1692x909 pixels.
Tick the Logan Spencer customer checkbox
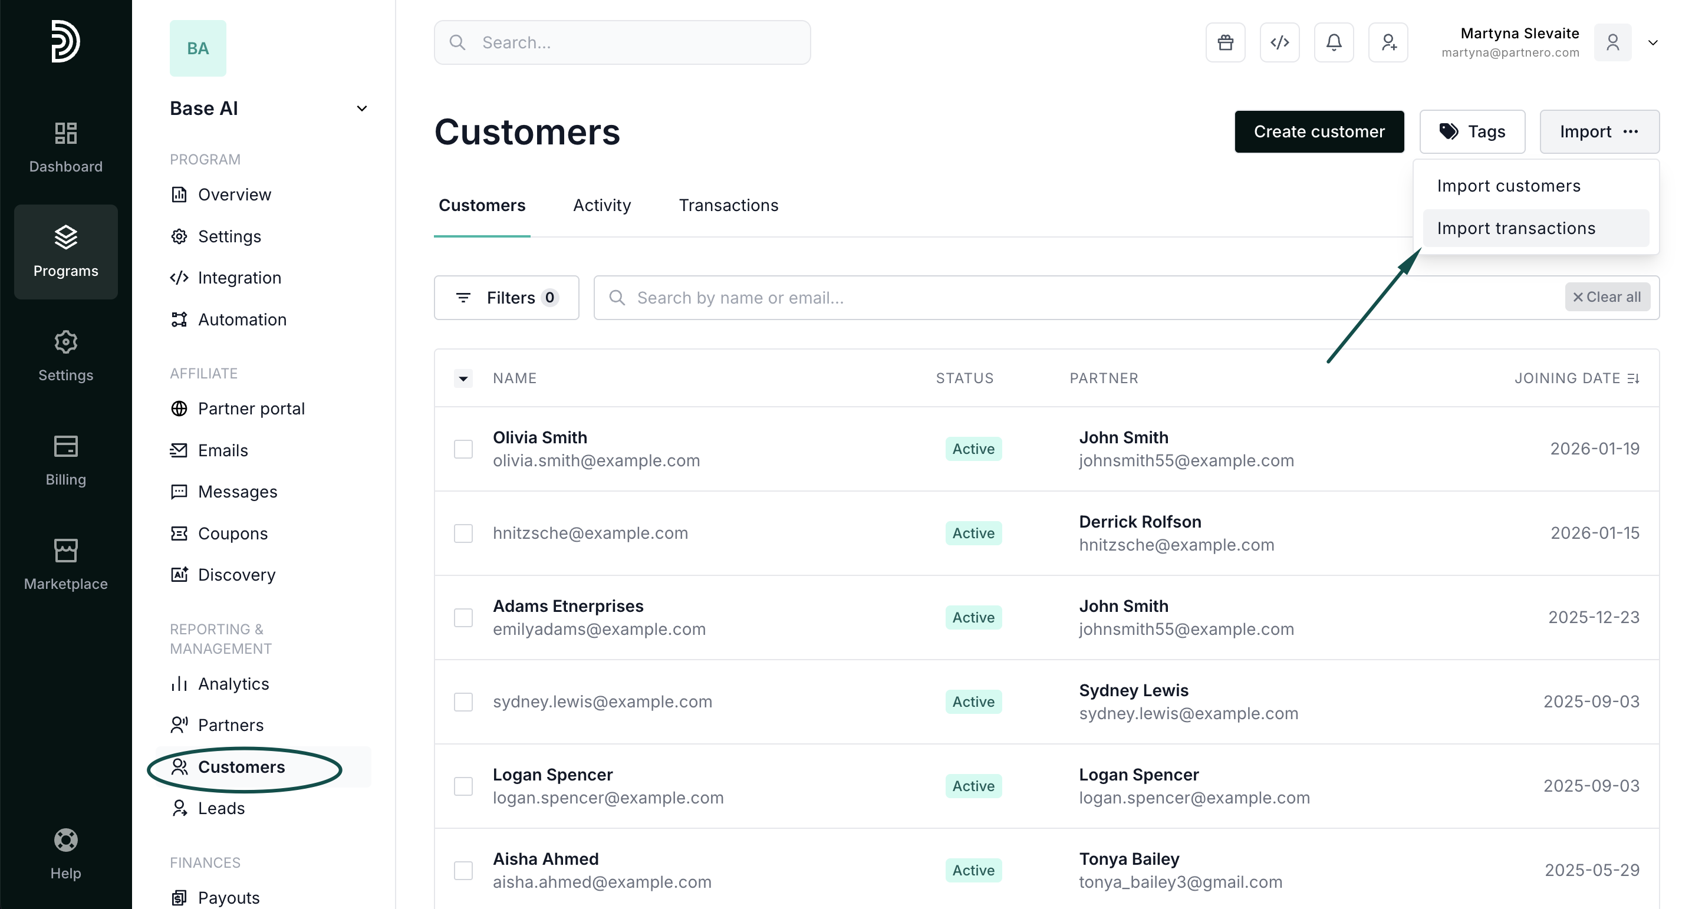point(463,786)
